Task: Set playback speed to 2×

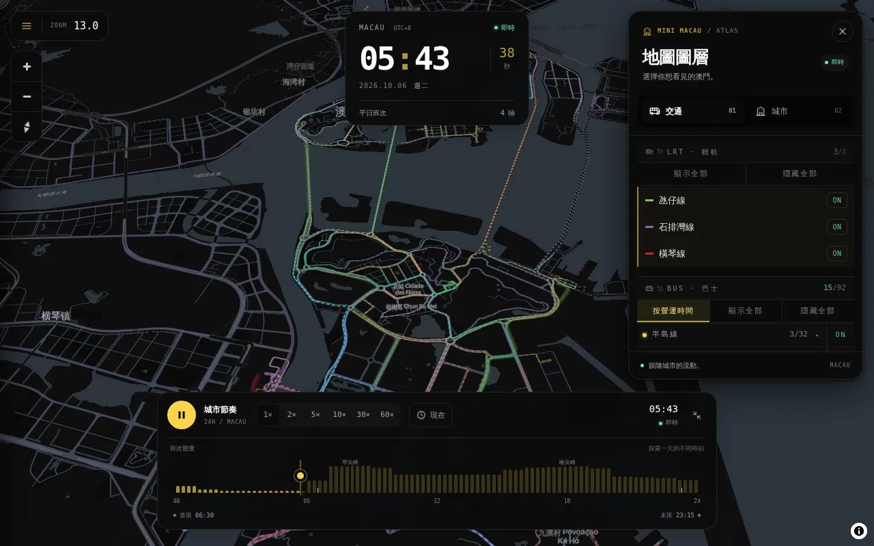Action: (292, 414)
